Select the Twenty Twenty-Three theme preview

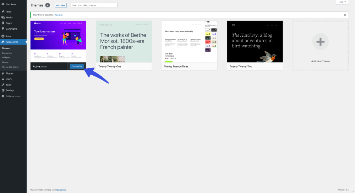pos(189,41)
